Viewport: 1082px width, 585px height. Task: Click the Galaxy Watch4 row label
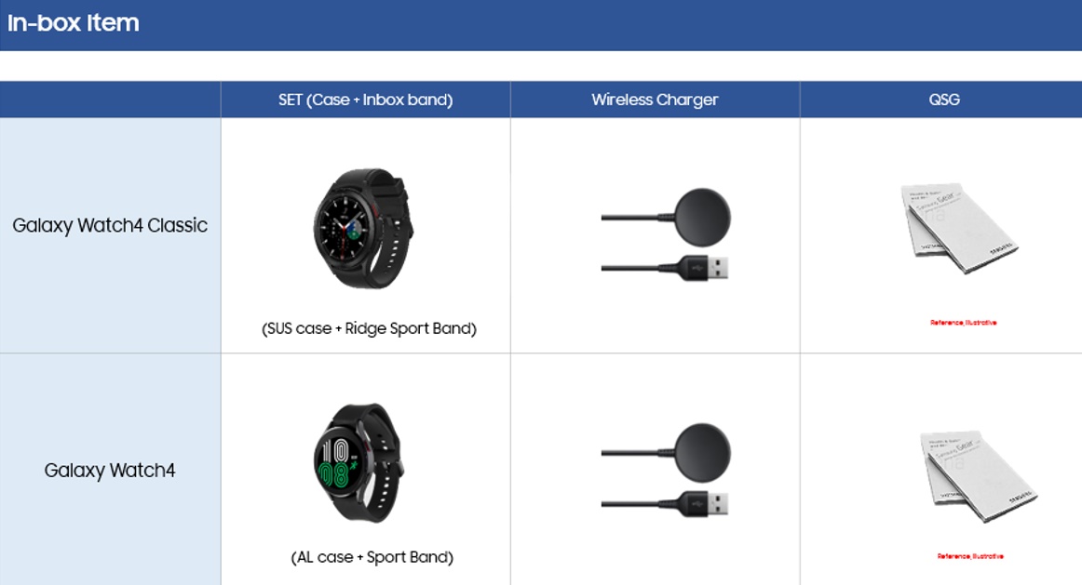click(110, 470)
